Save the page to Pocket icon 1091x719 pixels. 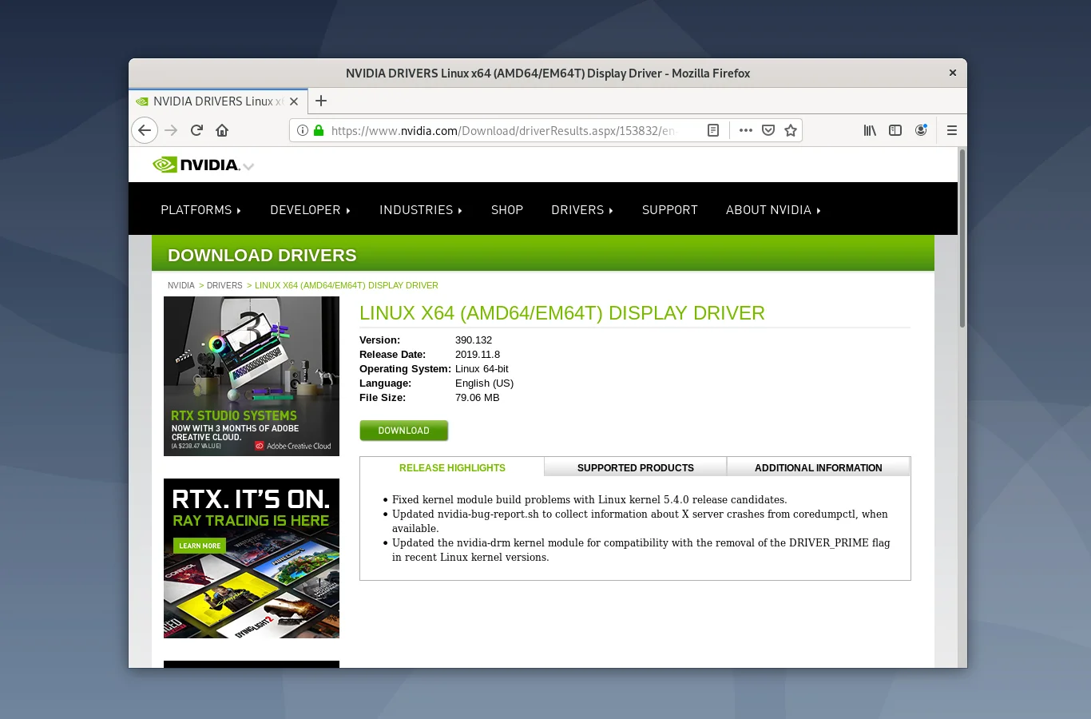768,130
